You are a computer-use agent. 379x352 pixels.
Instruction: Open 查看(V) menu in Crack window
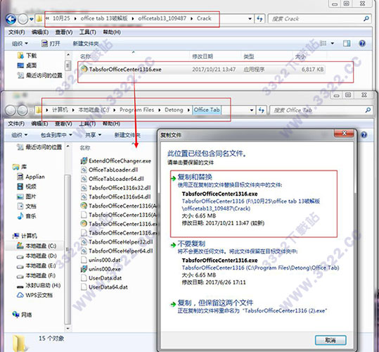pos(64,32)
